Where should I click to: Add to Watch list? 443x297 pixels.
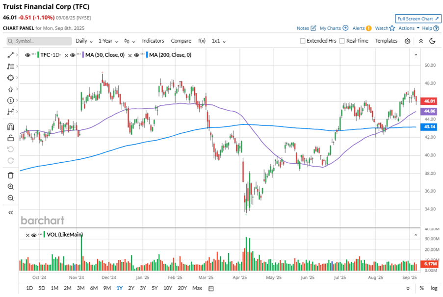click(385, 28)
